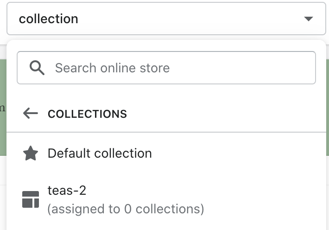Image resolution: width=329 pixels, height=230 pixels.
Task: Click the template layout icon beside teas-2
Action: 31,199
